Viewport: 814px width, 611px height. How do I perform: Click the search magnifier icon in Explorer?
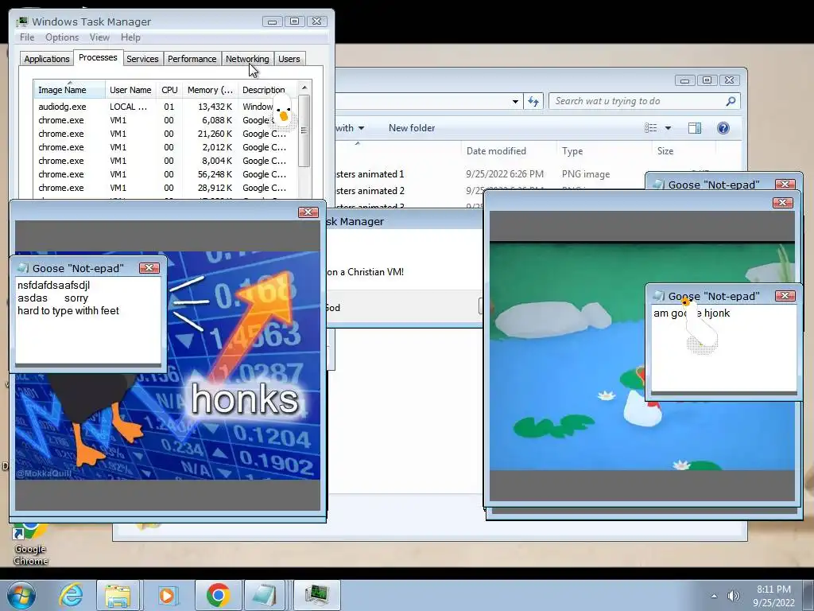coord(731,101)
